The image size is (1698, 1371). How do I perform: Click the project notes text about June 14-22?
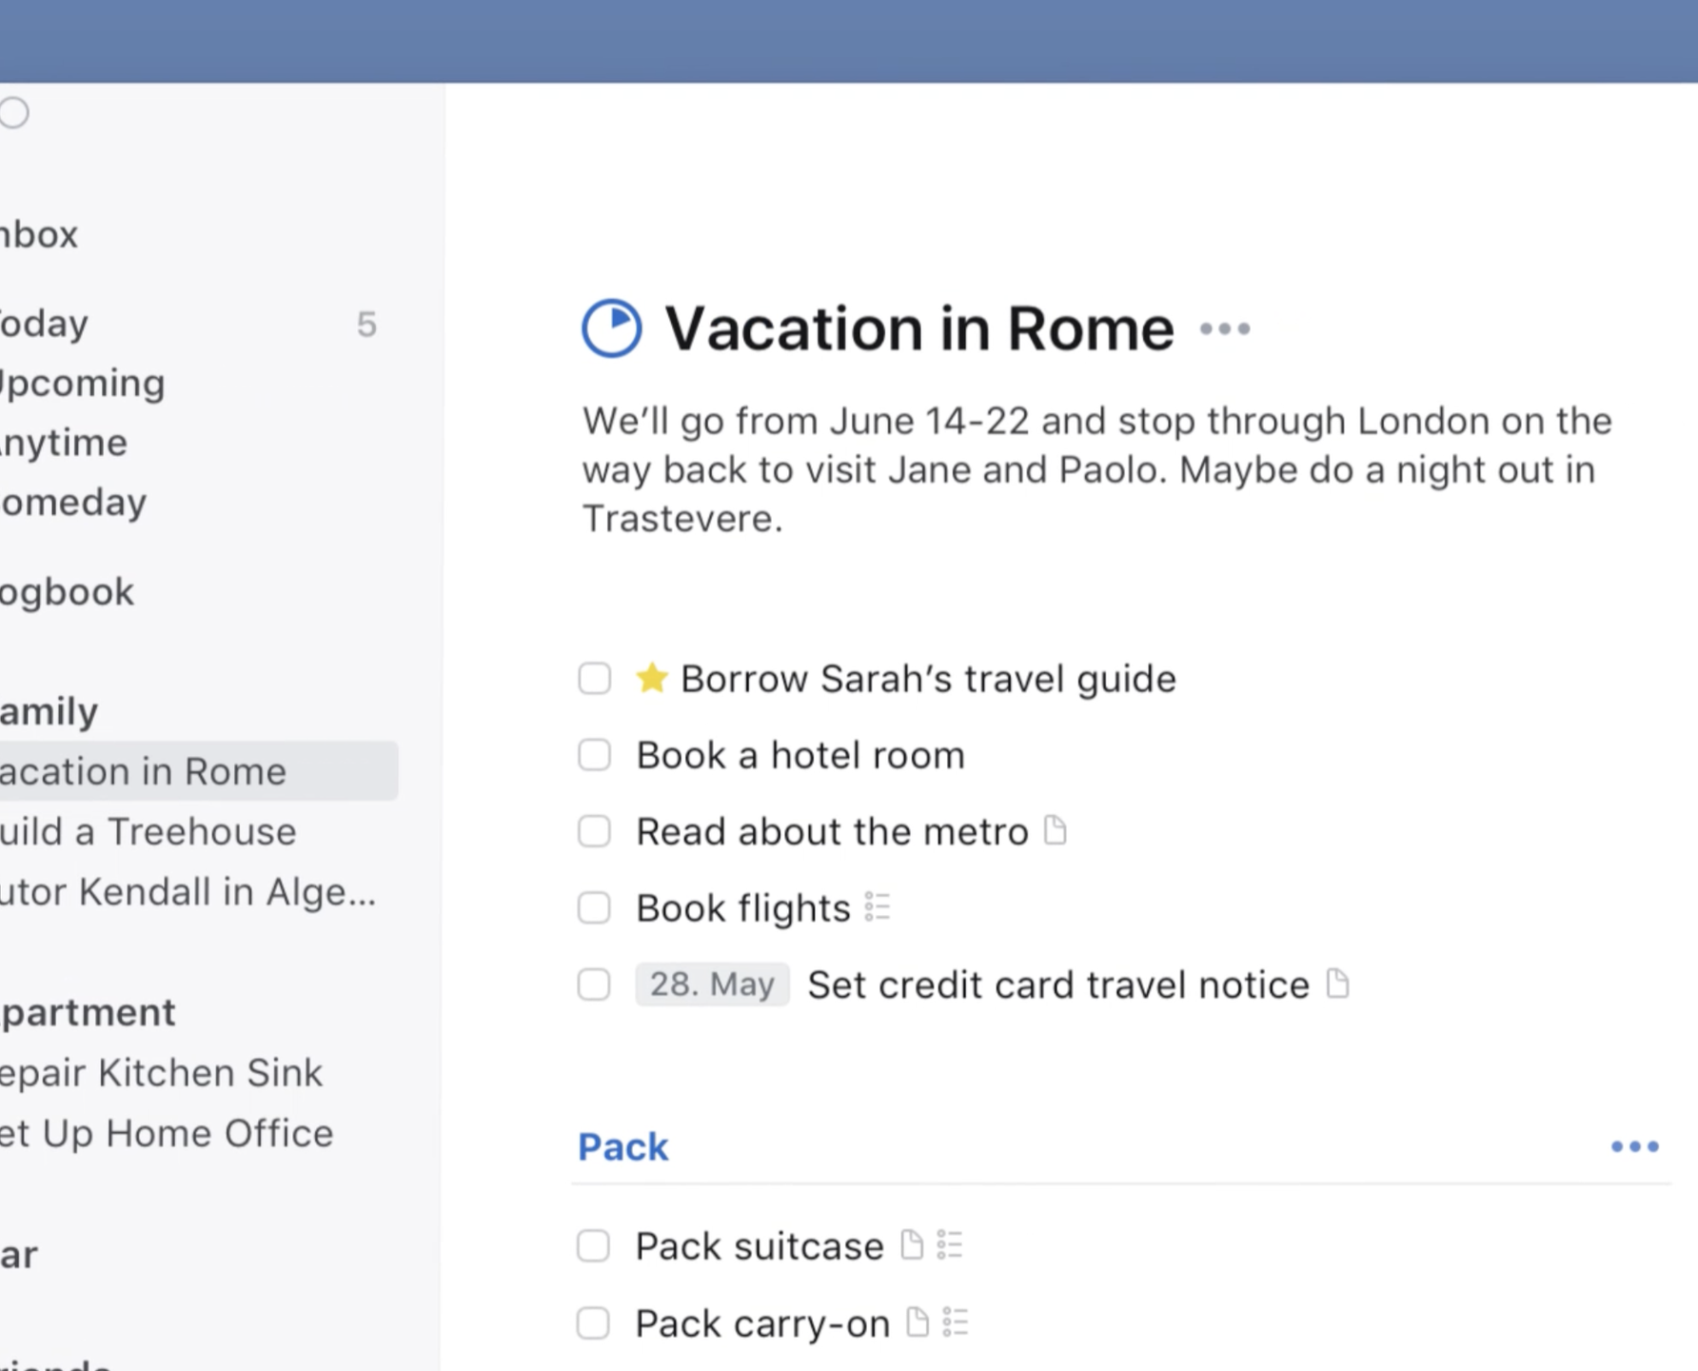coord(1097,469)
